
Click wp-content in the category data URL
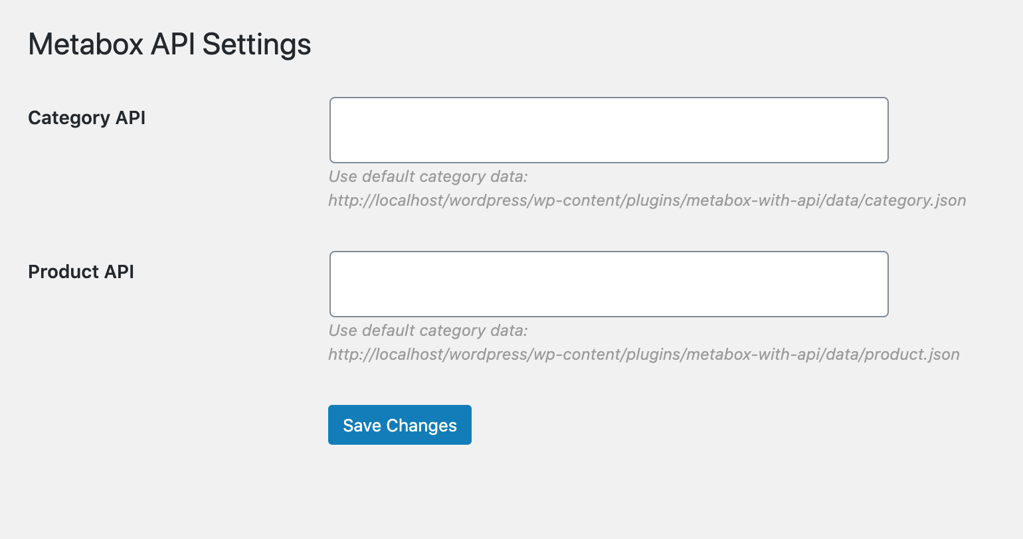pos(577,200)
